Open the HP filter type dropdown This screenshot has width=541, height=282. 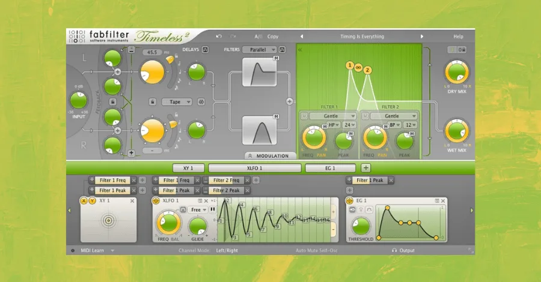click(x=334, y=125)
